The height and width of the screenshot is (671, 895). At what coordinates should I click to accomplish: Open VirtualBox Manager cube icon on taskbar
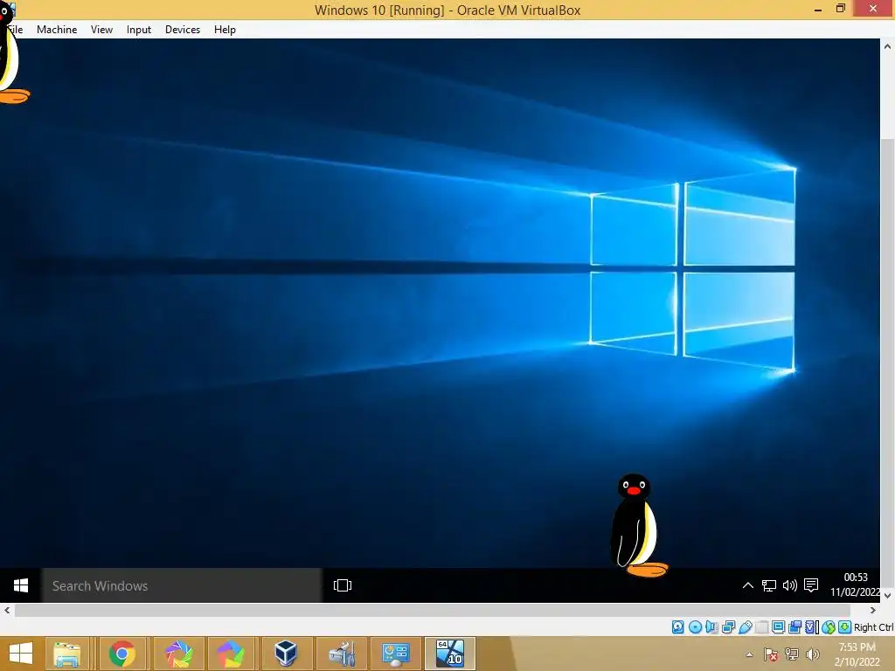point(286,654)
